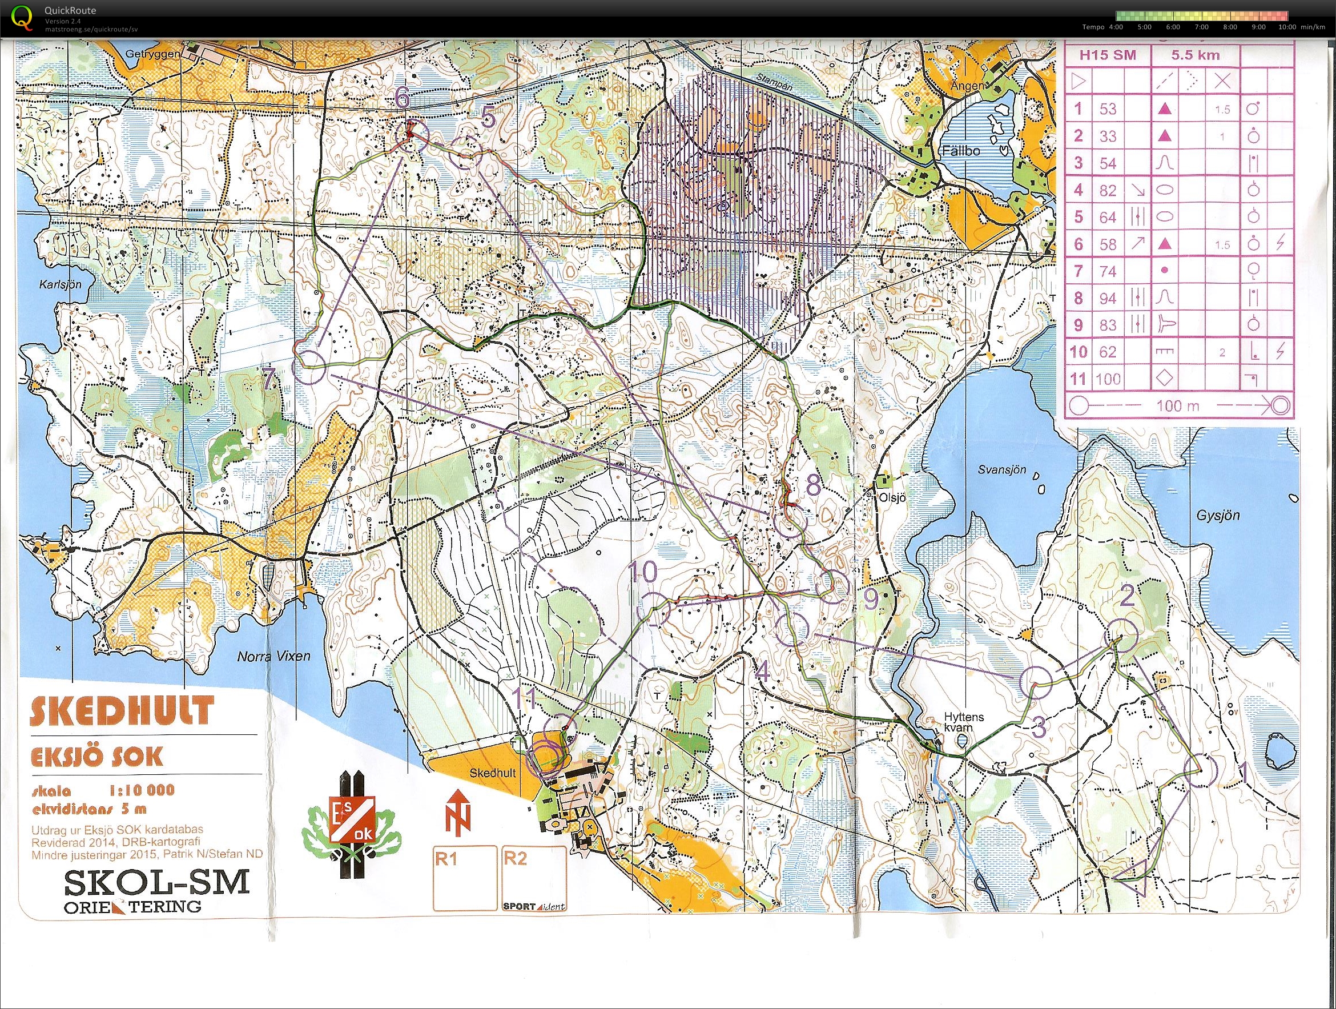This screenshot has width=1336, height=1009.
Task: Click the SPORTident logo
Action: 534,906
